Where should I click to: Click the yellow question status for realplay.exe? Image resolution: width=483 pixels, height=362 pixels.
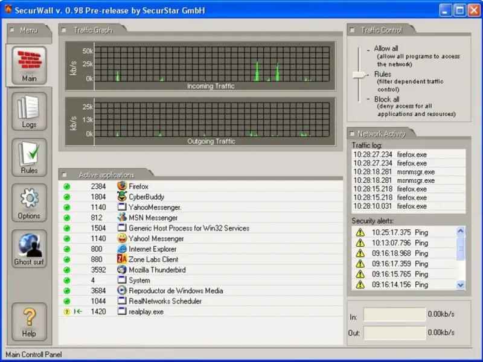tap(67, 312)
